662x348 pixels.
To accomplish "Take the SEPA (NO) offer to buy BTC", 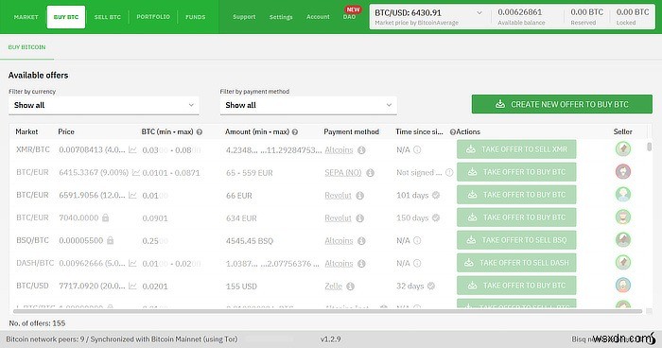I will [x=516, y=172].
